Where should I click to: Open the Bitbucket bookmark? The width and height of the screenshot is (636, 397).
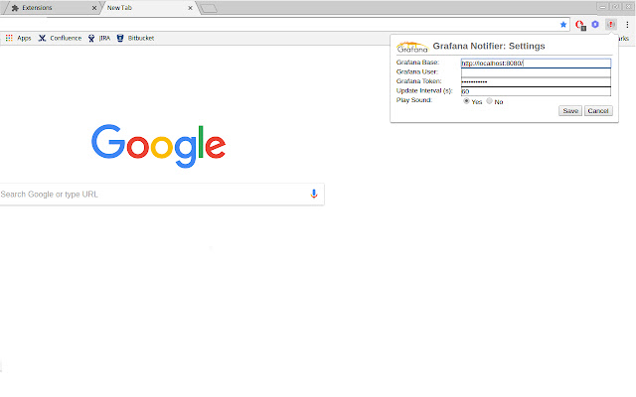pos(135,38)
